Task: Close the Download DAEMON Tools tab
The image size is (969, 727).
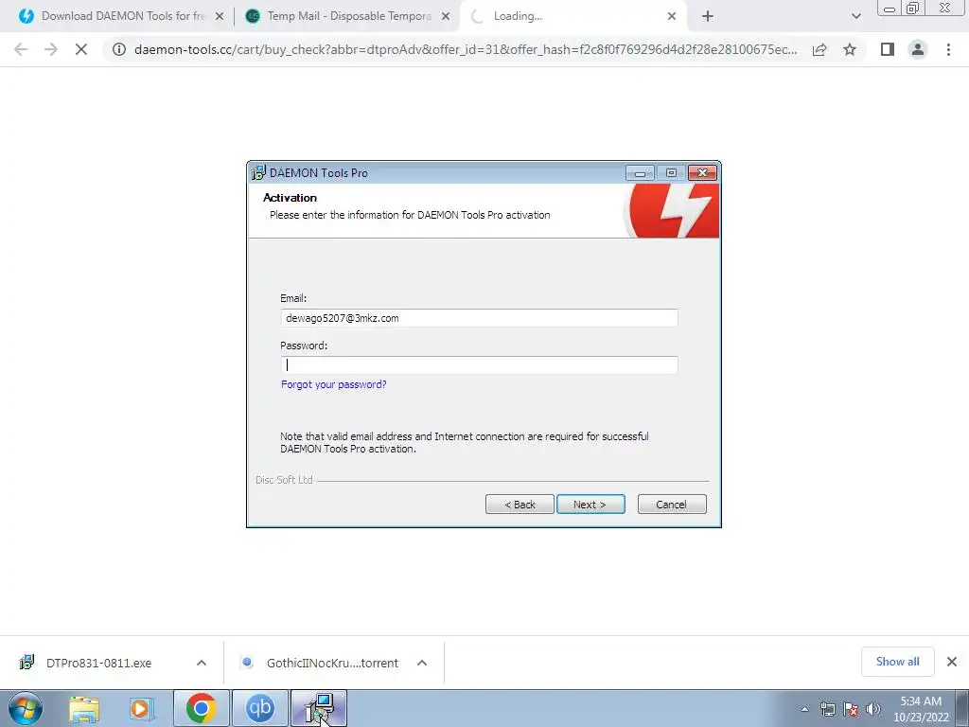Action: coord(220,17)
